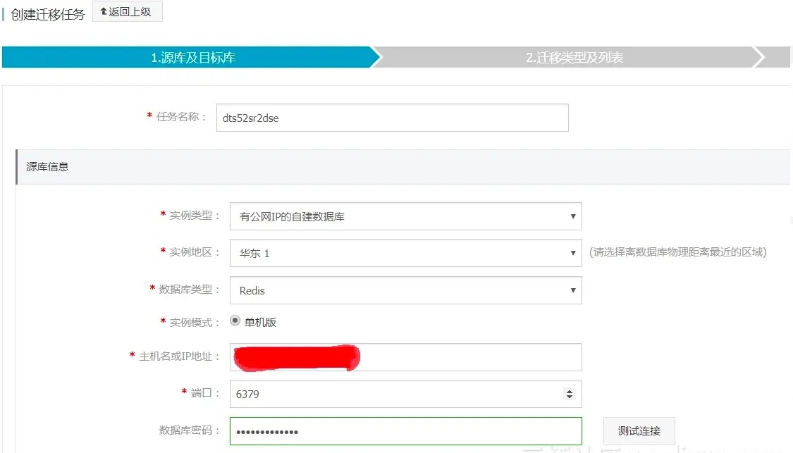Click the 创建迁移任务 page title
This screenshot has height=453, width=793.
coord(47,14)
